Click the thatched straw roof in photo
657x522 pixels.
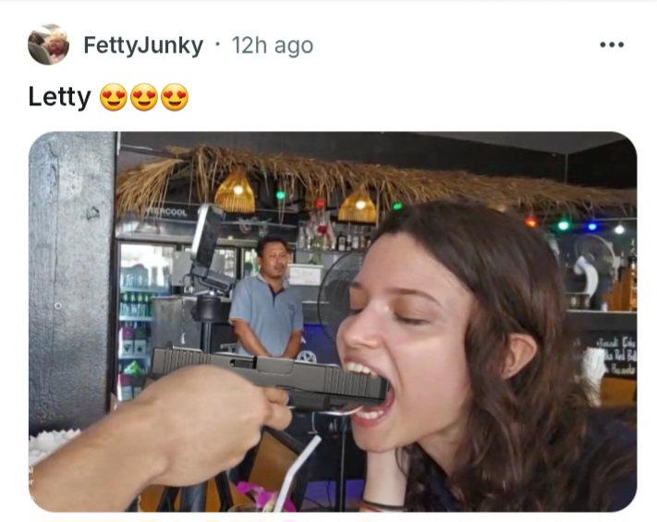pos(373,180)
